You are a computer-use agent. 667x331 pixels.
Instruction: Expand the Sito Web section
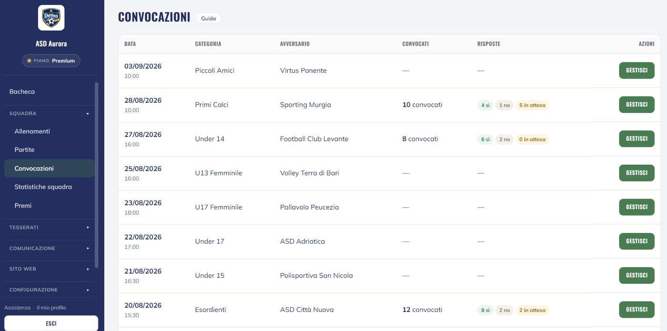(x=49, y=269)
